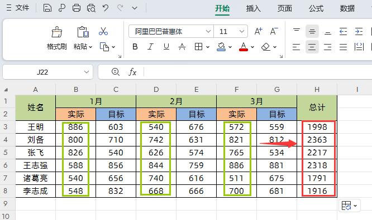Open the 公式 ribbon tab

coord(316,8)
